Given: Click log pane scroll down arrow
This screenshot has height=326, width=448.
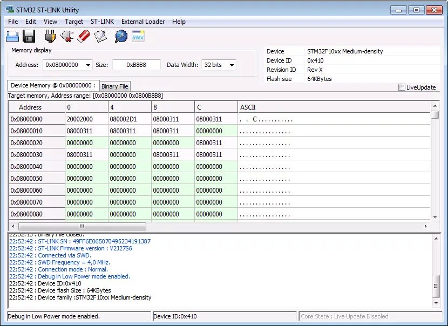Looking at the screenshot, I should click(436, 303).
